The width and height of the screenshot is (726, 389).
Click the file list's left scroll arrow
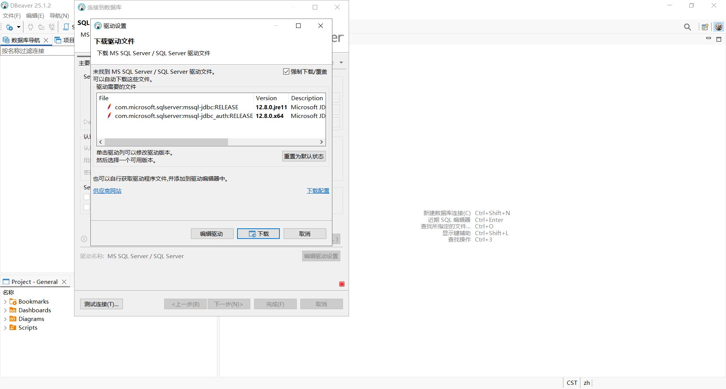pyautogui.click(x=101, y=142)
